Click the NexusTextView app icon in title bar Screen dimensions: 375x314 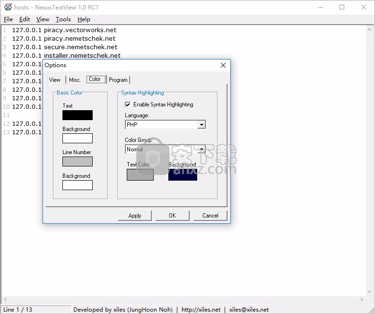click(8, 7)
